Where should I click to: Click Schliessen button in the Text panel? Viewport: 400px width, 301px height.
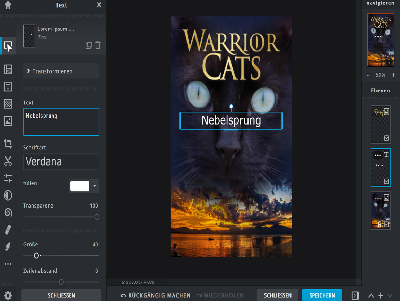[61, 295]
